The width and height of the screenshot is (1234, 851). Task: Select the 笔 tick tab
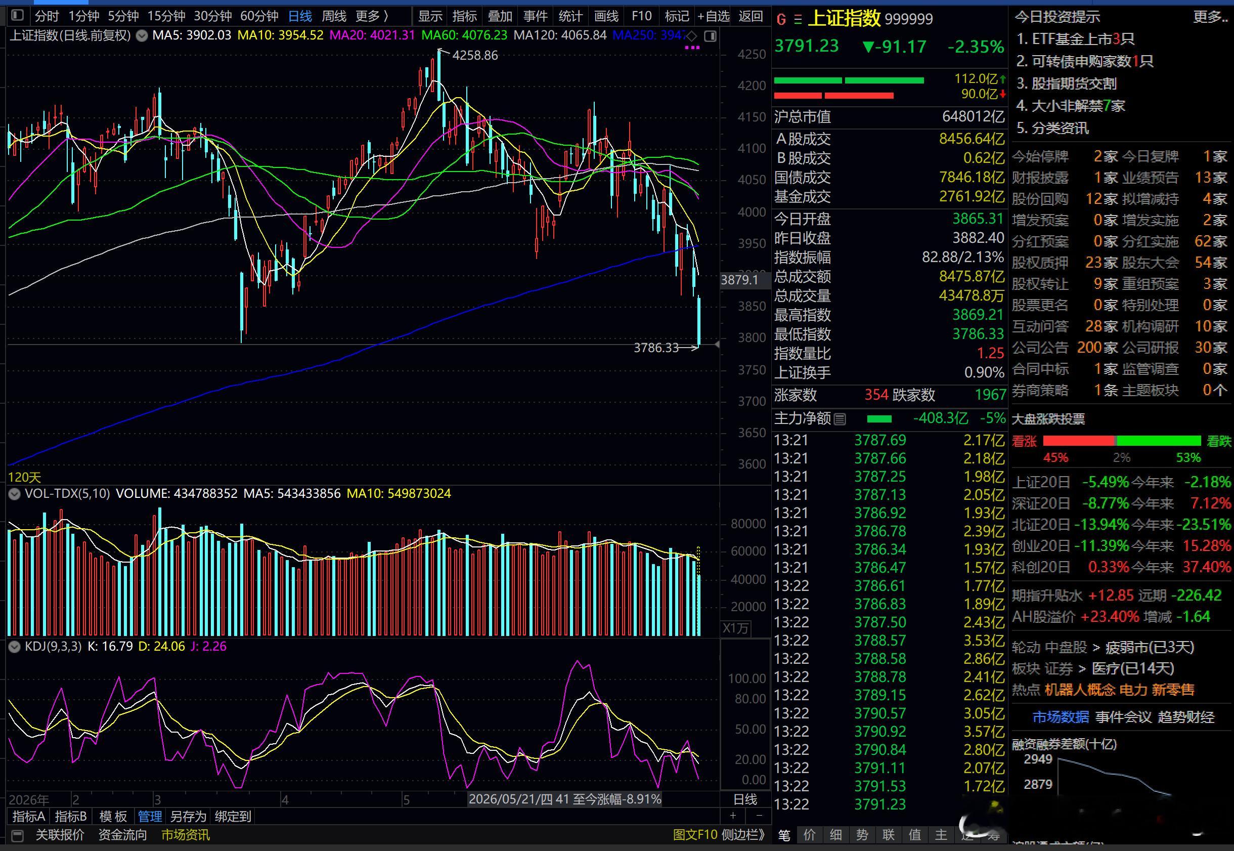[784, 835]
